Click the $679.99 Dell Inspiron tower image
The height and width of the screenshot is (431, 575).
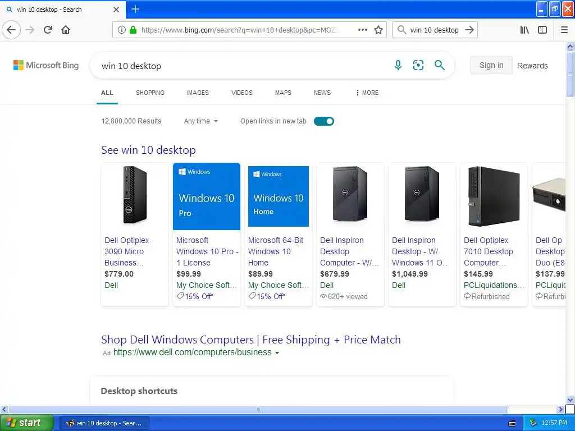pos(350,194)
